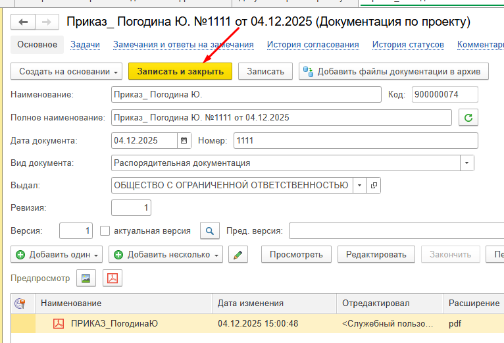The width and height of the screenshot is (504, 343).
Task: Expand the 'Выдал' organization dropdown
Action: point(360,186)
